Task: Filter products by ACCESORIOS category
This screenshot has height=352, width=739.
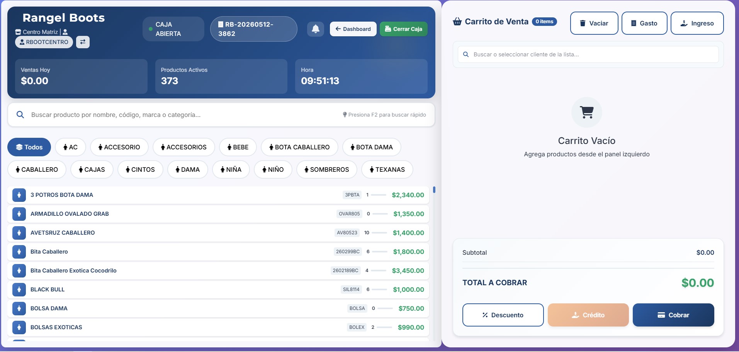Action: pos(183,147)
